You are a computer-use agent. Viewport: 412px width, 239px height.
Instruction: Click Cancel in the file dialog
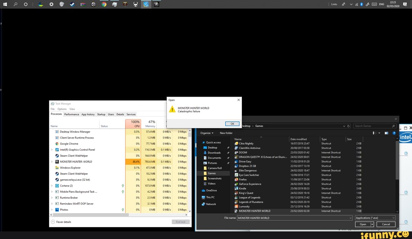point(386,224)
